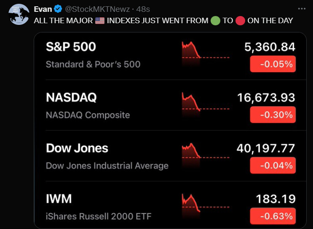Click the blue verified badge
313x229 pixels.
58,9
